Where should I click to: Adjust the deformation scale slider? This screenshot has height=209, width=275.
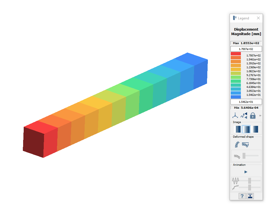point(244,156)
